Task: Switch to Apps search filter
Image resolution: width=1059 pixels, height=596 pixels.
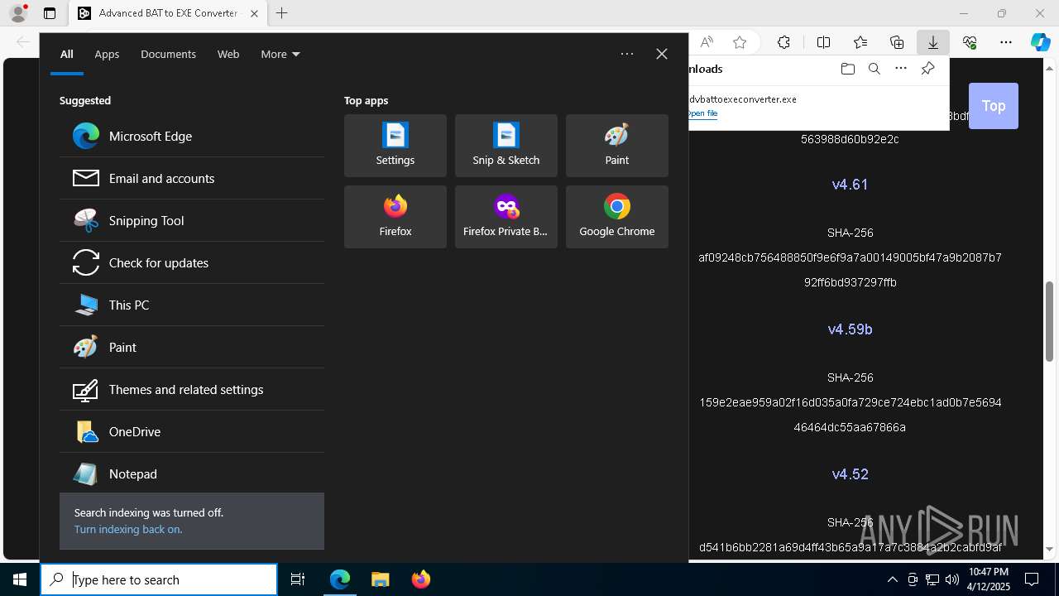Action: (x=107, y=54)
